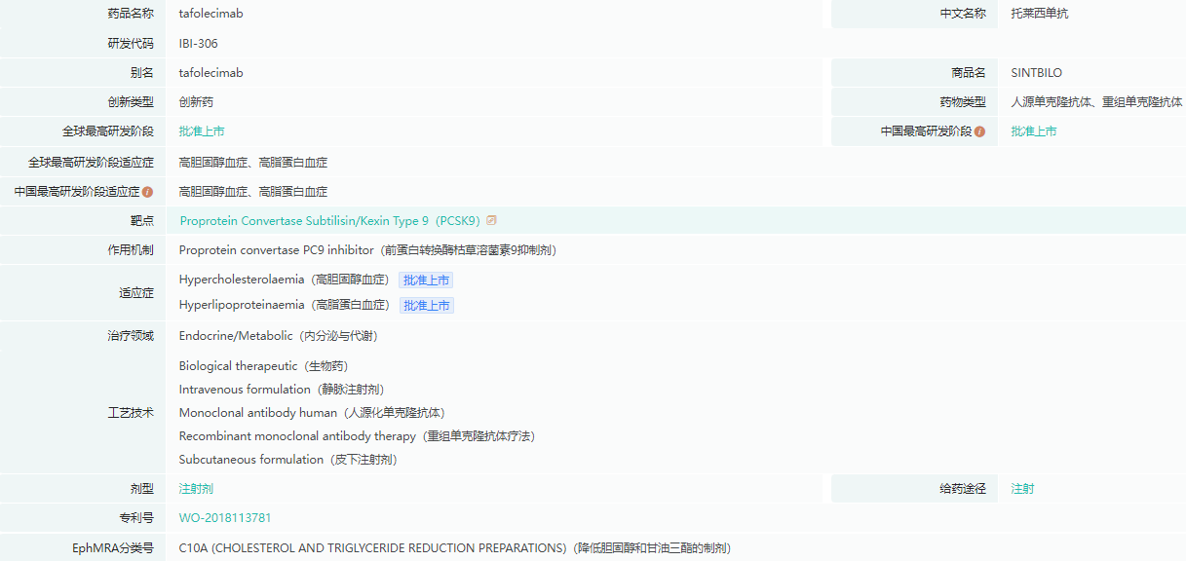
Task: Click the 中文名称 field label
Action: click(x=963, y=14)
